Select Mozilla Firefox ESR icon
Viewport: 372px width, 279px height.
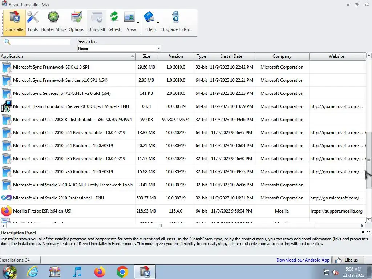click(7, 211)
